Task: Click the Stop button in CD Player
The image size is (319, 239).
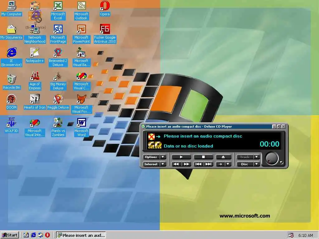Action: pos(203,157)
